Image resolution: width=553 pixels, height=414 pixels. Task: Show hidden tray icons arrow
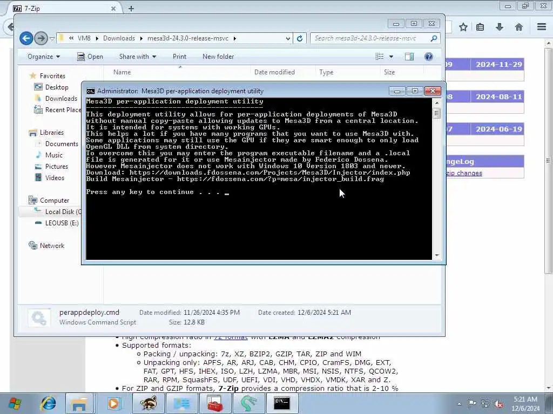[459, 404]
